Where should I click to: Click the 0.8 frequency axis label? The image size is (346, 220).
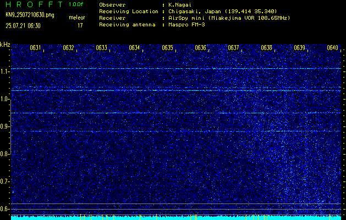(x=4, y=154)
